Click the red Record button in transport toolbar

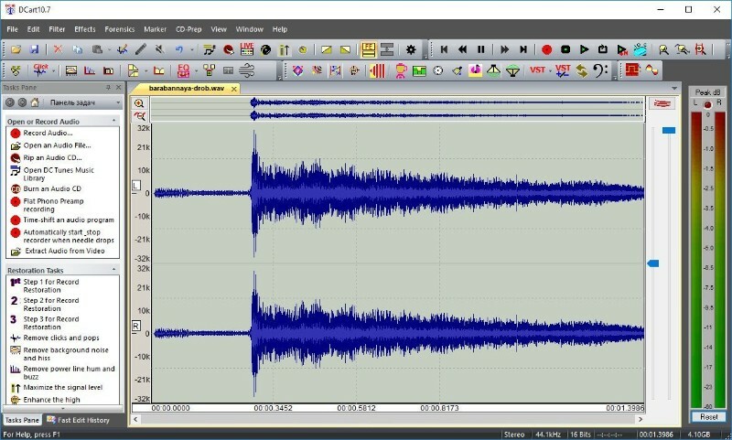click(x=546, y=49)
